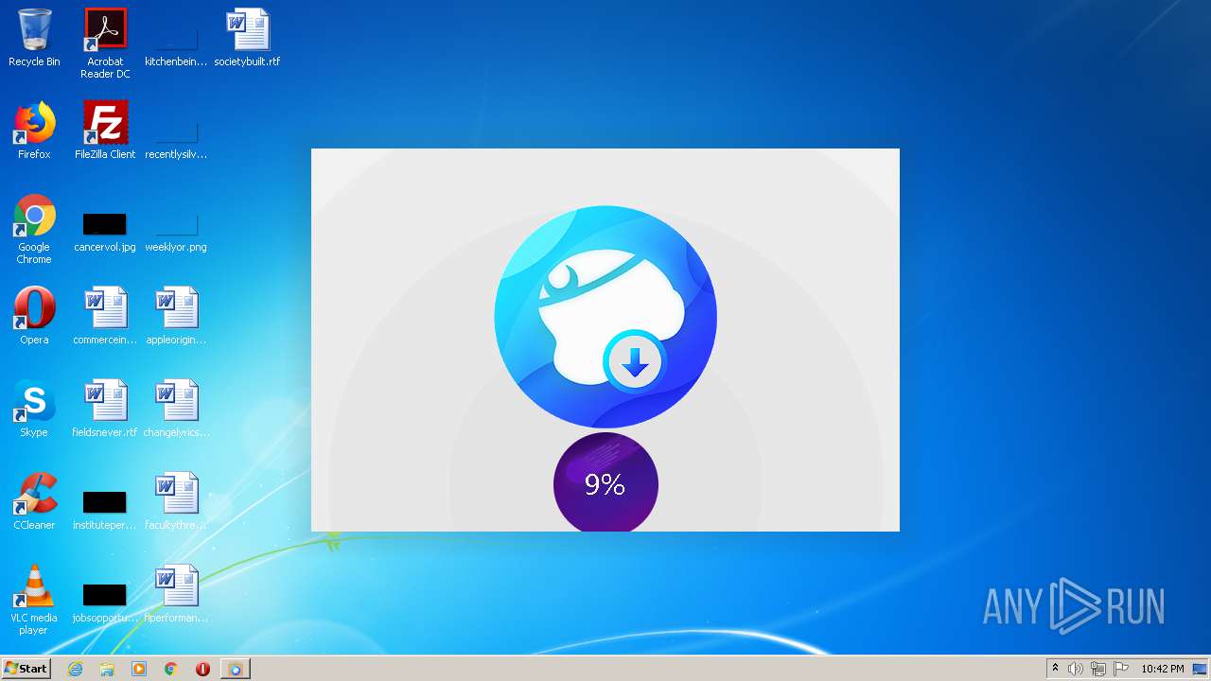Launch Firefox from the desktop
This screenshot has height=681, width=1211.
click(x=34, y=131)
